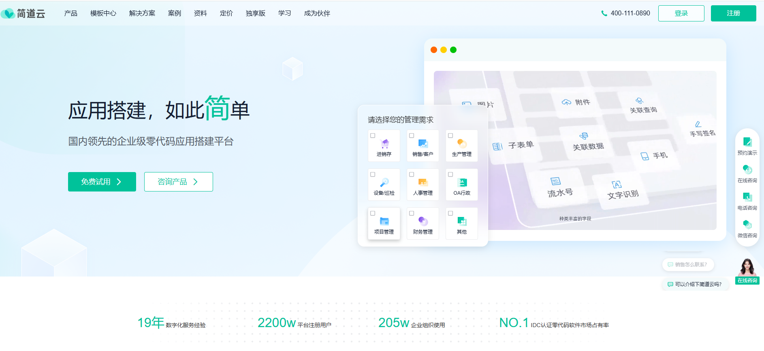
Task: Check the 人事管理 checkbox
Action: tap(412, 174)
